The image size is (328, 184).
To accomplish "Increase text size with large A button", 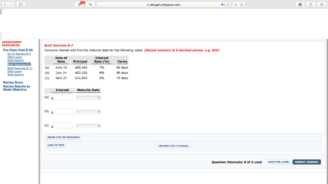I will 242,4.
